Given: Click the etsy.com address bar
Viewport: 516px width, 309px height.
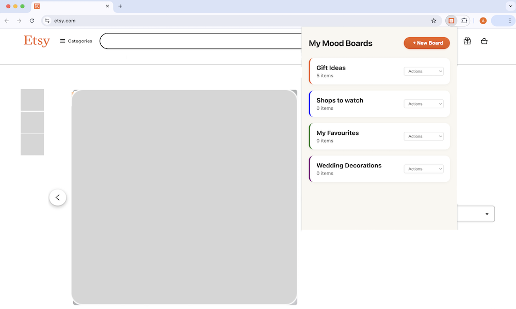Looking at the screenshot, I should 240,21.
